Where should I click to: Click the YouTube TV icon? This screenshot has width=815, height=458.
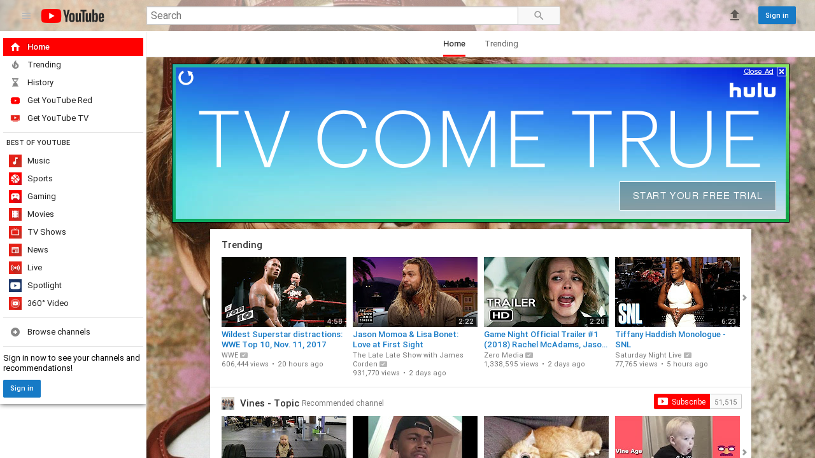(15, 118)
